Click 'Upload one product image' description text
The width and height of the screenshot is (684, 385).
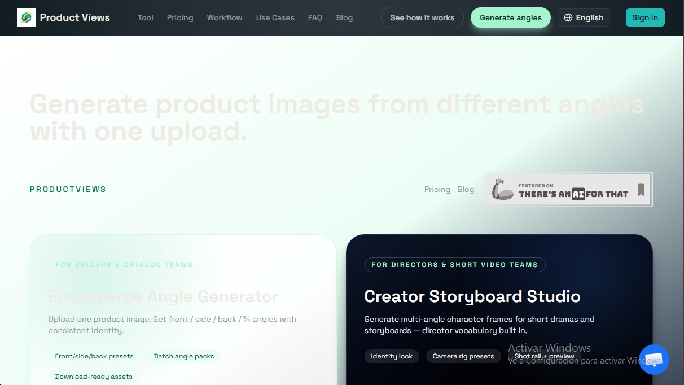tap(172, 325)
